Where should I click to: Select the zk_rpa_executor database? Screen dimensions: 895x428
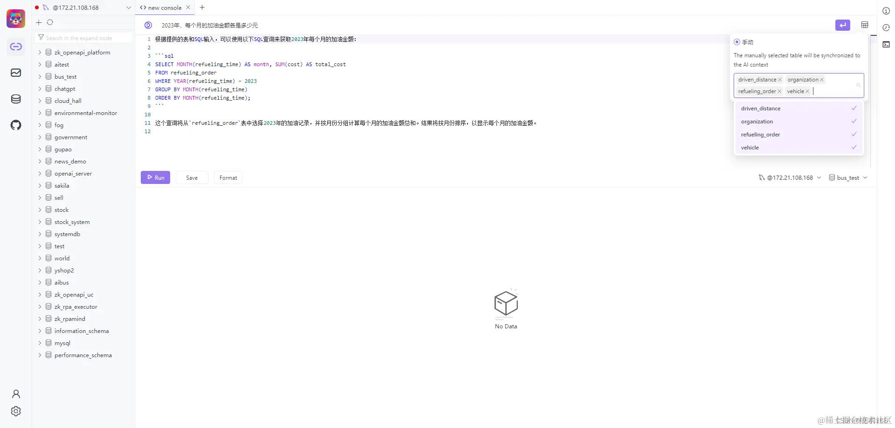(76, 306)
